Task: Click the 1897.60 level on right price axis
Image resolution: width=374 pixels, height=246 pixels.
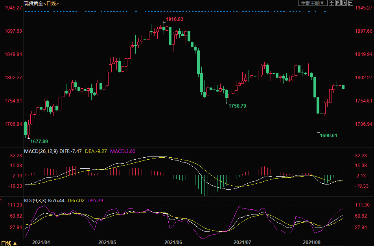Action: (363, 31)
